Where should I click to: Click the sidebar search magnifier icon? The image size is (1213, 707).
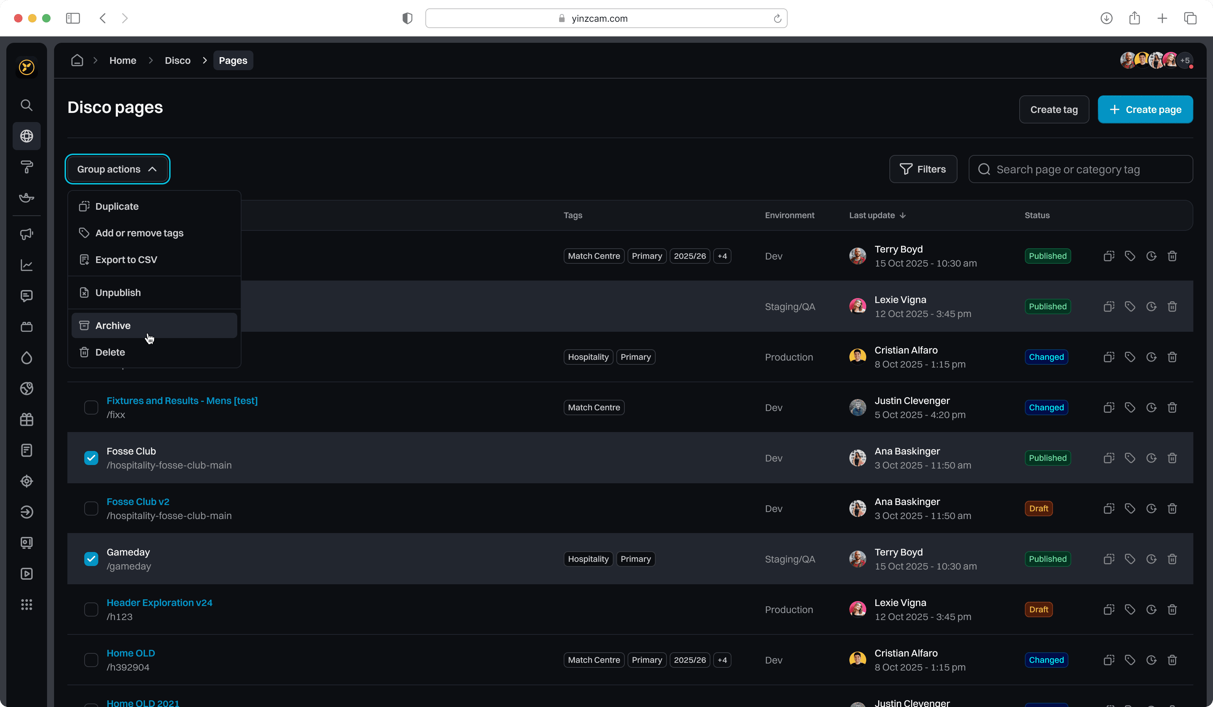tap(26, 105)
